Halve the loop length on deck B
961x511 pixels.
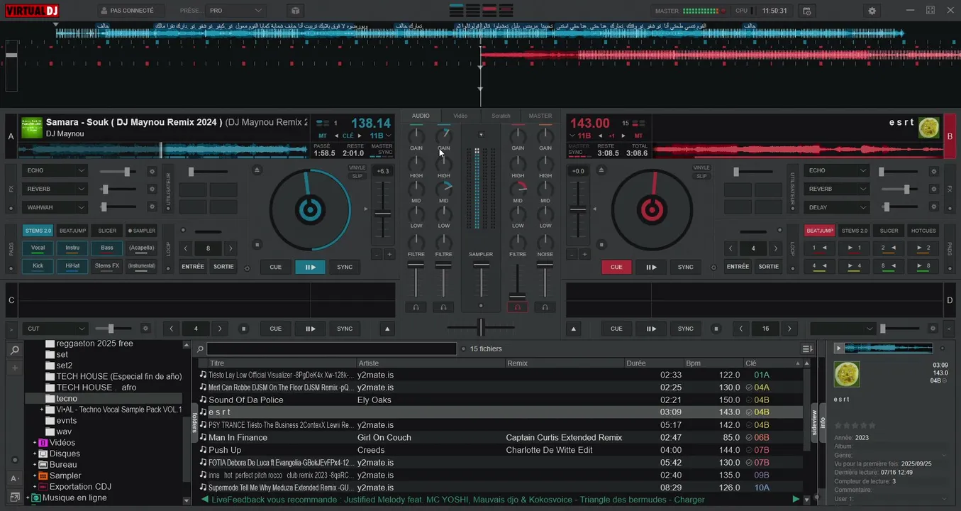click(731, 248)
